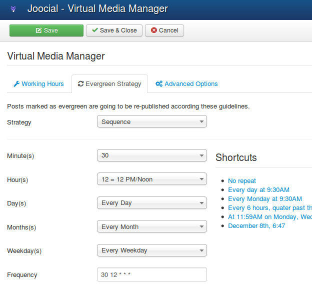Expand the Day(s) Every Day dropdown

151,203
